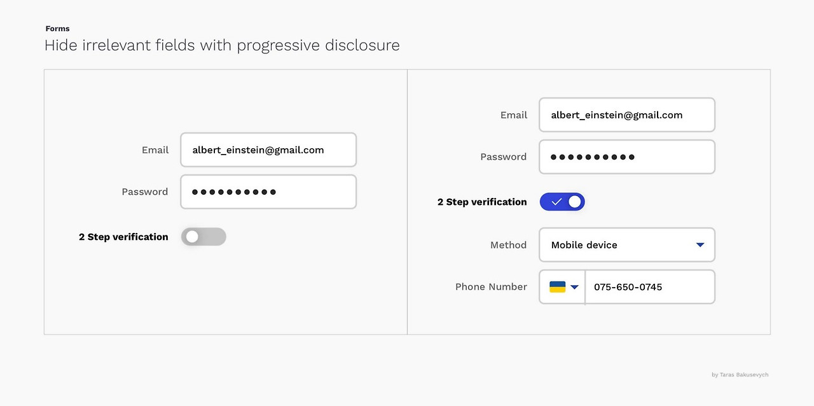Click the left Password dots field
This screenshot has height=406, width=814.
(268, 192)
